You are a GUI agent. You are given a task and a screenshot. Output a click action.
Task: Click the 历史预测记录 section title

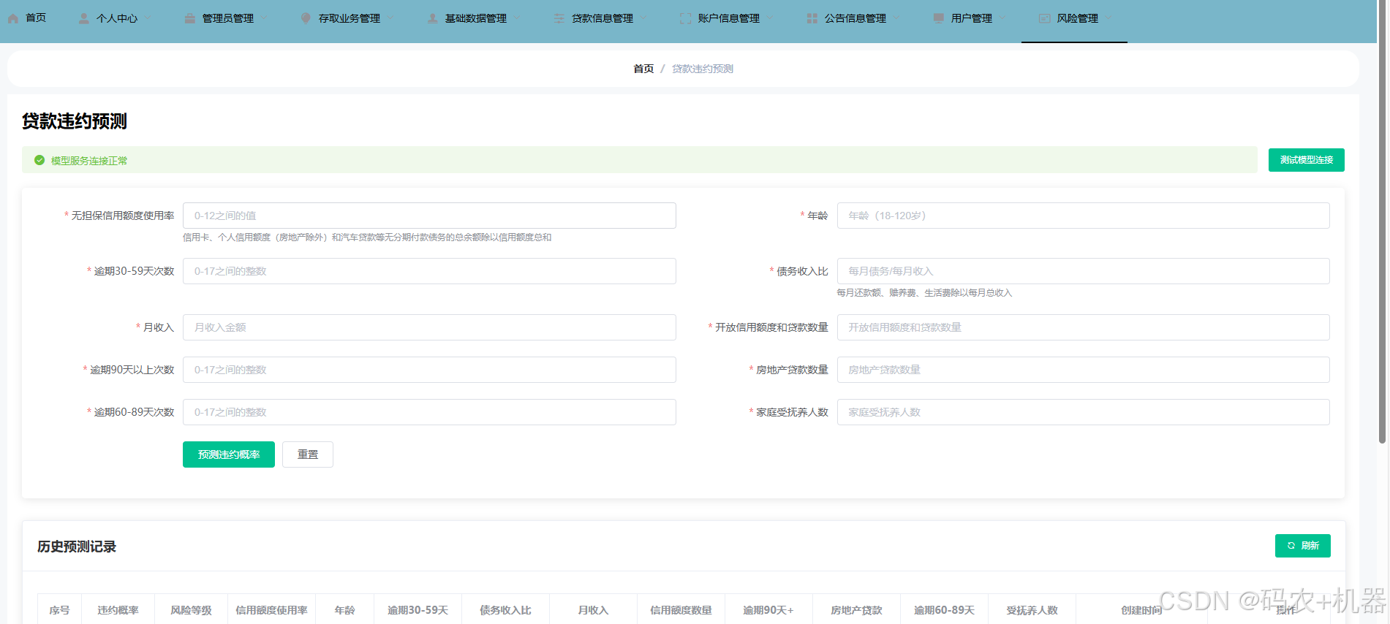pyautogui.click(x=77, y=547)
